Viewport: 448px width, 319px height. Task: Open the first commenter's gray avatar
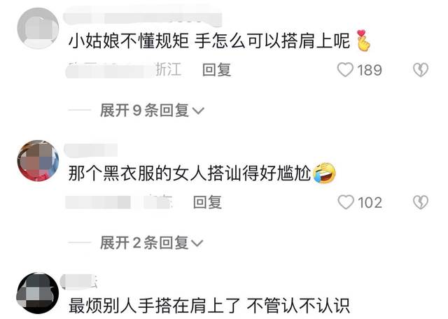click(x=38, y=28)
